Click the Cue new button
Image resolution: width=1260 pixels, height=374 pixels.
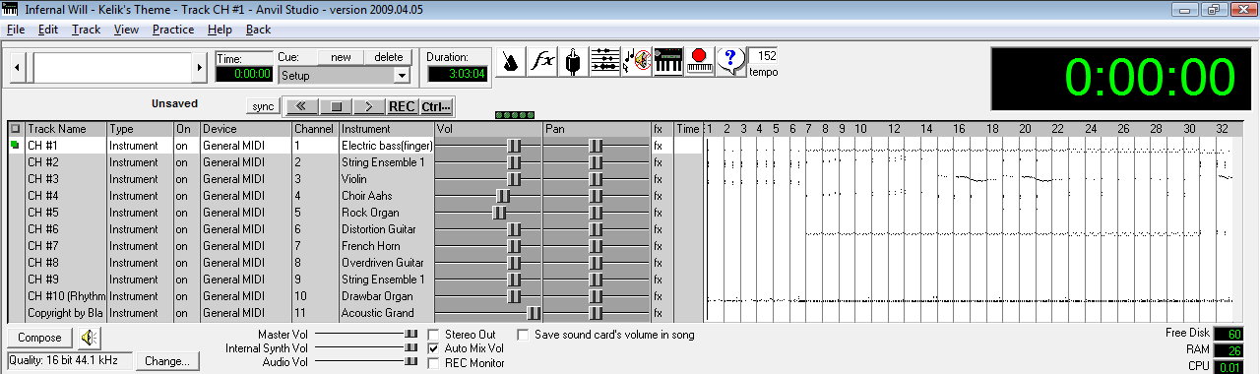pos(341,57)
